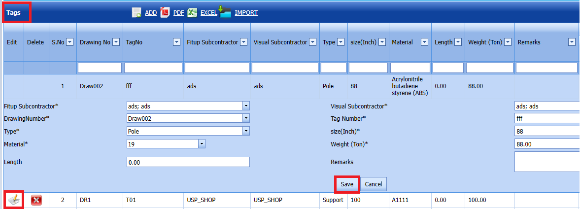The height and width of the screenshot is (209, 580).
Task: Click the Add new tag document icon
Action: point(137,13)
